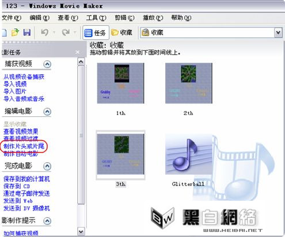The height and width of the screenshot is (237, 285).
Task: Open the Undo history dropdown arrow
Action: coord(54,32)
